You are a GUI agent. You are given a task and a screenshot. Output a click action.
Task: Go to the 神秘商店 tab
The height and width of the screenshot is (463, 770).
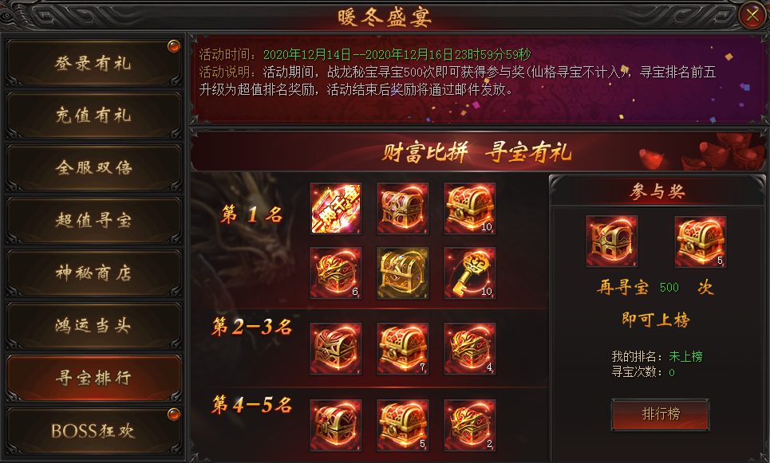[x=94, y=273]
